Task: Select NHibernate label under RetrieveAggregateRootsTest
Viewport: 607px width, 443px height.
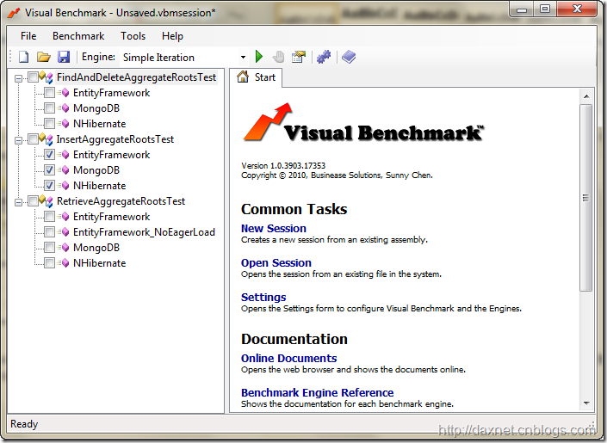Action: [x=100, y=263]
